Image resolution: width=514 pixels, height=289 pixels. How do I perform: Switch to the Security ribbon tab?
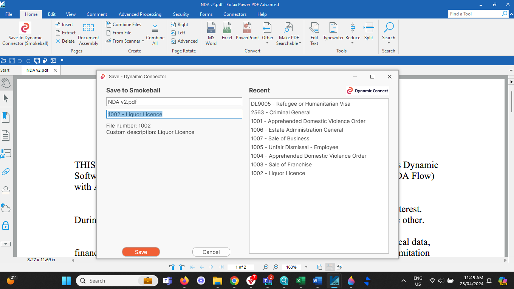pos(181,14)
